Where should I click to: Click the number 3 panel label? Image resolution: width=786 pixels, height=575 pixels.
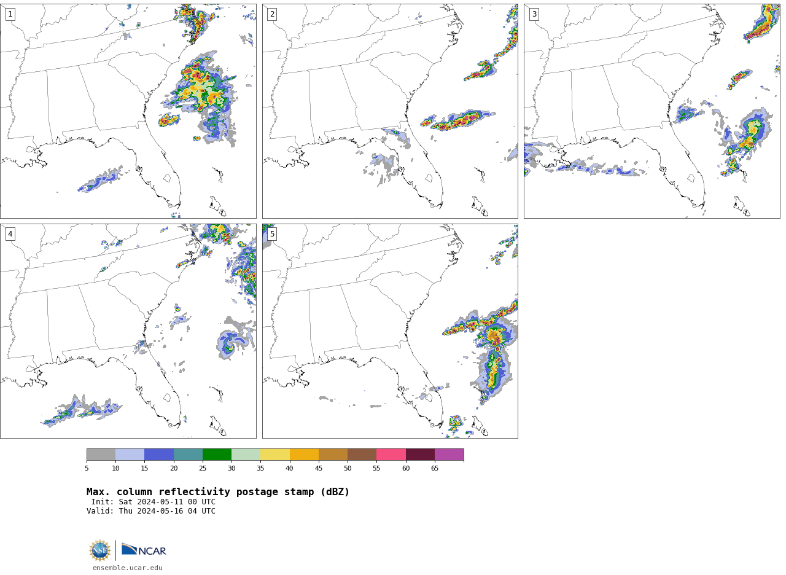[534, 14]
